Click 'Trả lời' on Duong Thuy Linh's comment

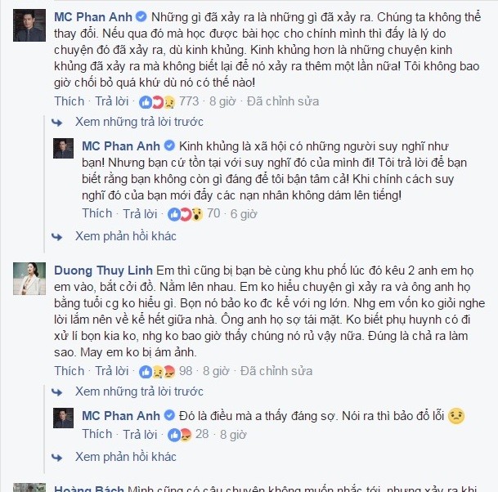(x=112, y=371)
